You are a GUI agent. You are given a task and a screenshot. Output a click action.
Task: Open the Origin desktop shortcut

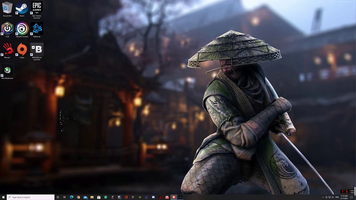click(x=22, y=51)
